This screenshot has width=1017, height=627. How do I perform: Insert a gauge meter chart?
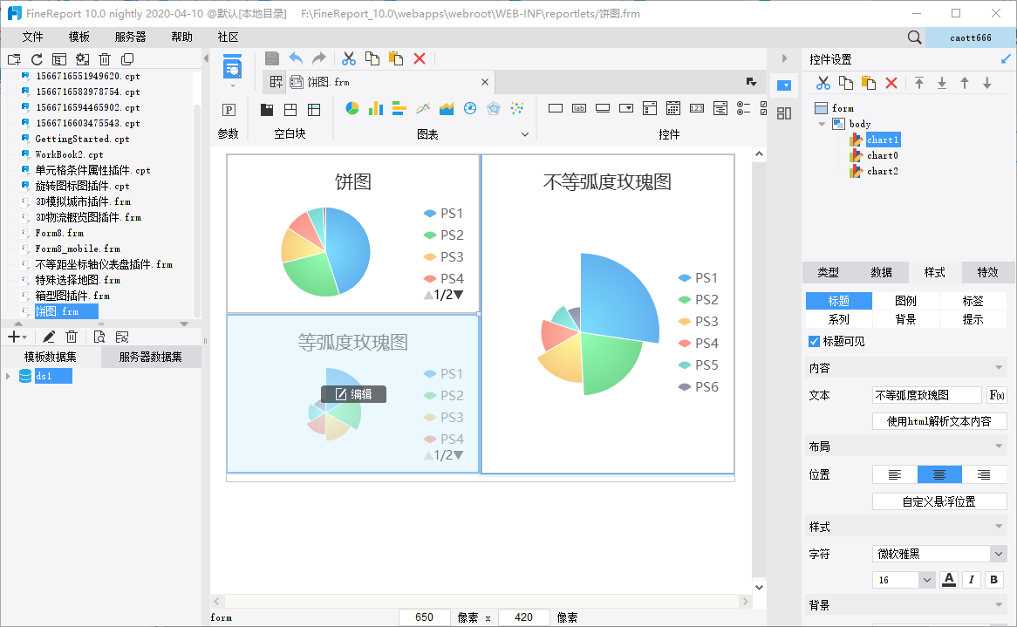click(x=470, y=108)
